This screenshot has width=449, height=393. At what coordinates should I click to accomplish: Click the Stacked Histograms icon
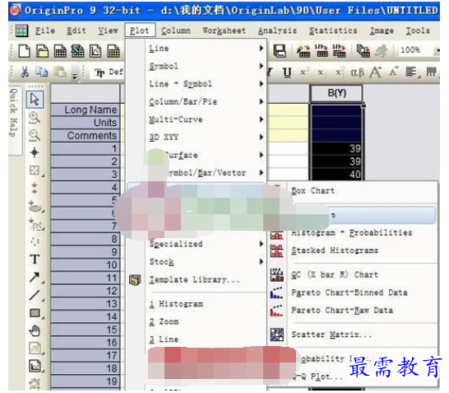coord(277,250)
